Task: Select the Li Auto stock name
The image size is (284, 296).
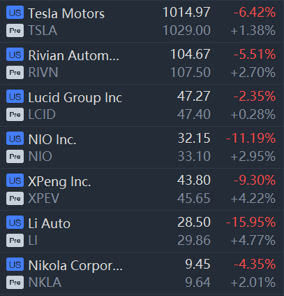Action: point(49,223)
